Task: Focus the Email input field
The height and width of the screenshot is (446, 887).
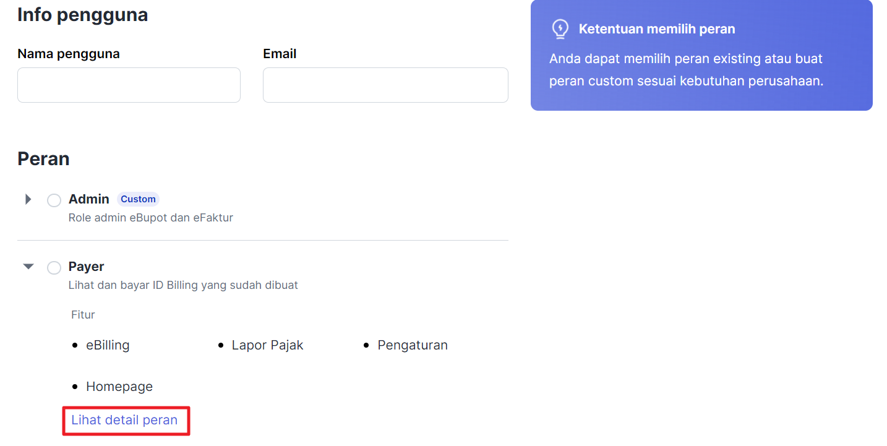Action: (385, 85)
